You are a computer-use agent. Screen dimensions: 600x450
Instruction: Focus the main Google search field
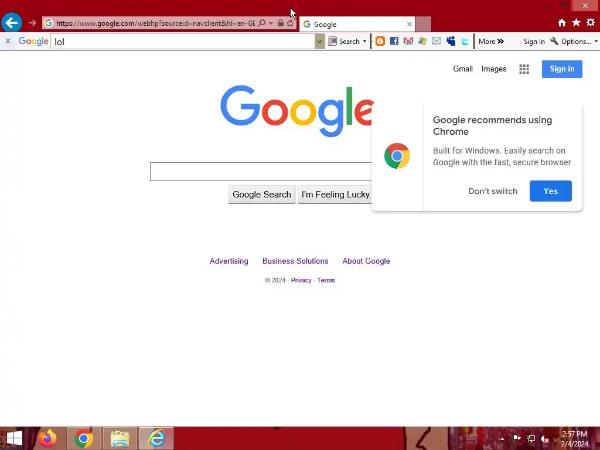(x=261, y=172)
